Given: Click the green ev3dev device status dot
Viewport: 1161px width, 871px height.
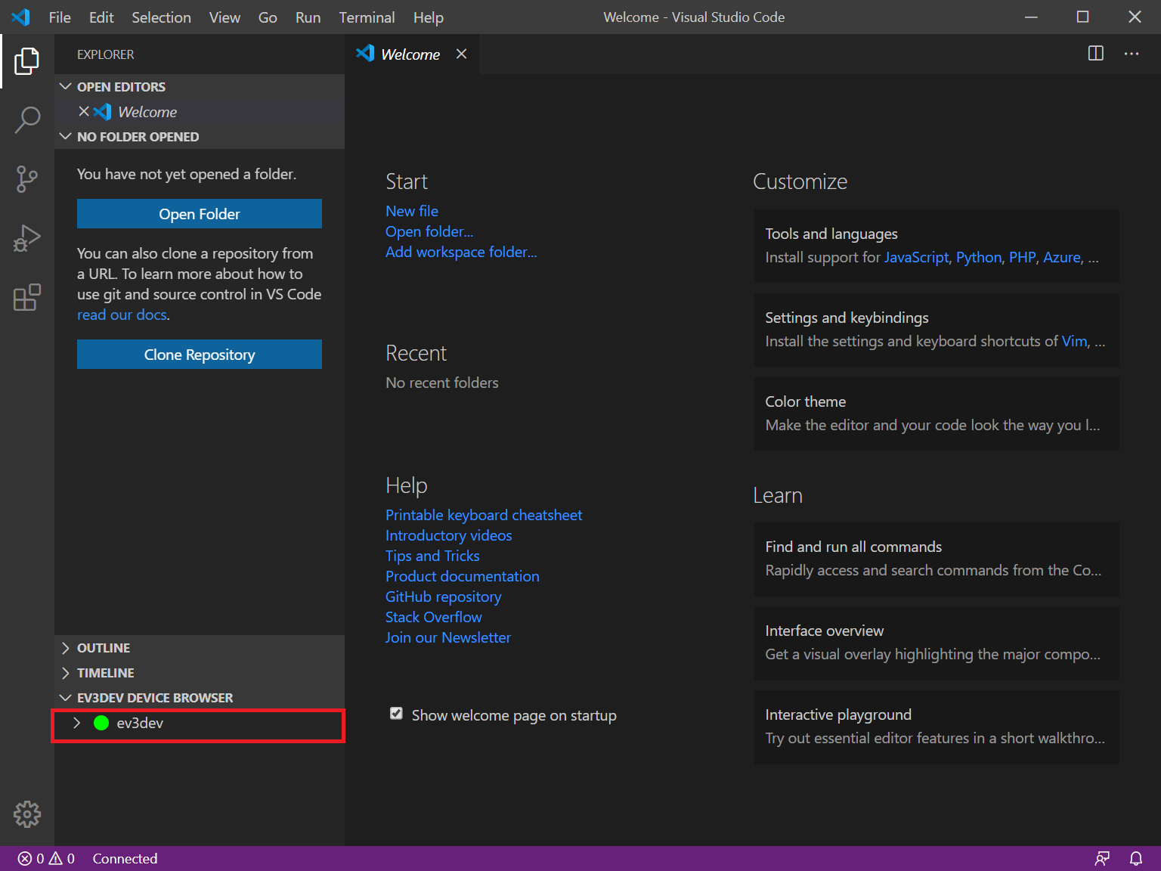Looking at the screenshot, I should click(101, 723).
